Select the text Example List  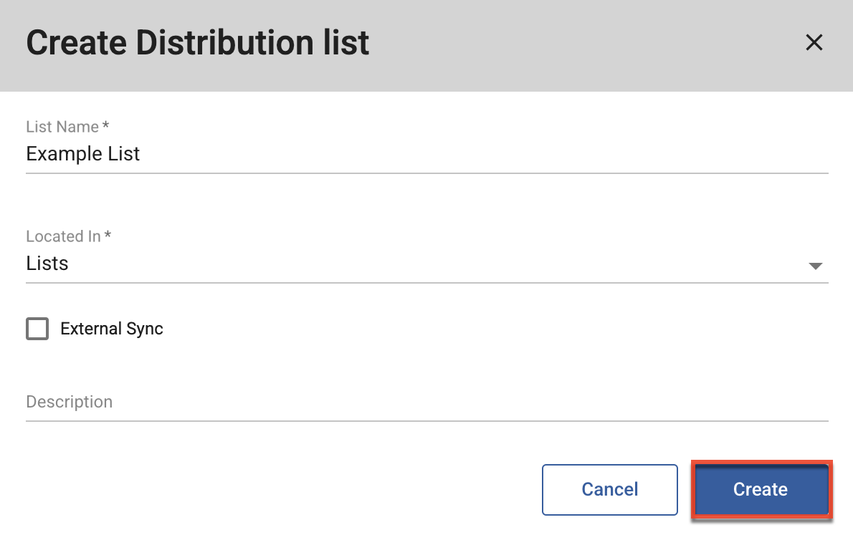[82, 153]
